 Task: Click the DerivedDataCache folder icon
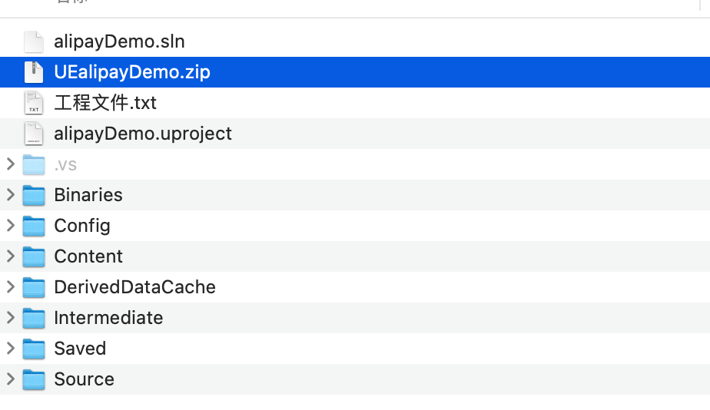pos(34,287)
